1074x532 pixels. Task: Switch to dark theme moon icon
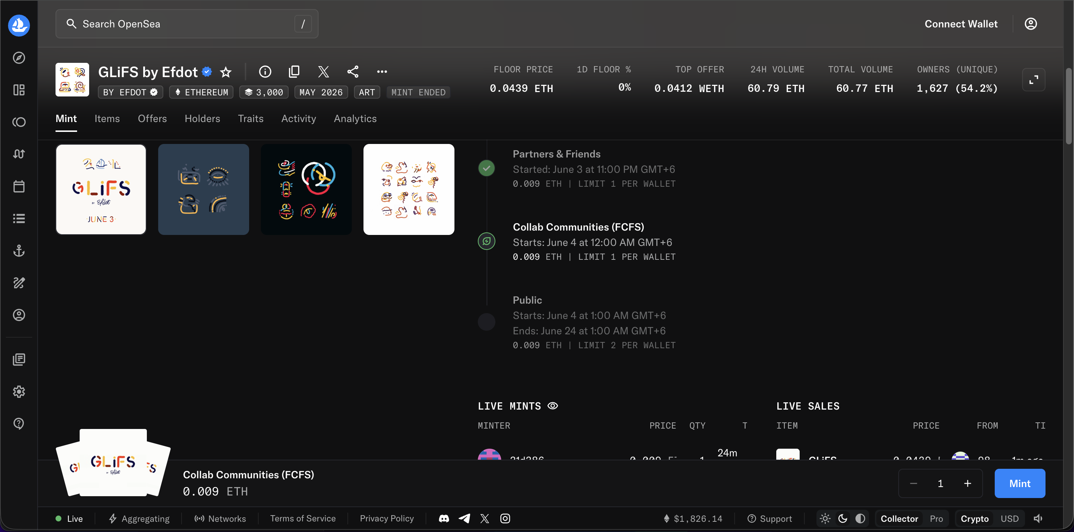pos(843,518)
